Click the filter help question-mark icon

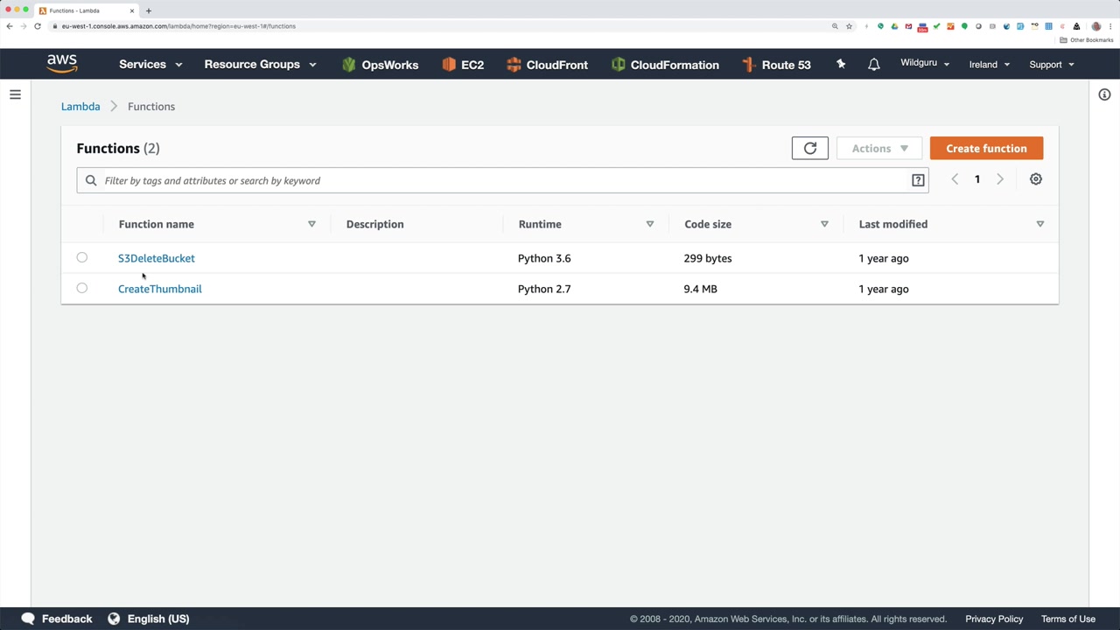(918, 180)
